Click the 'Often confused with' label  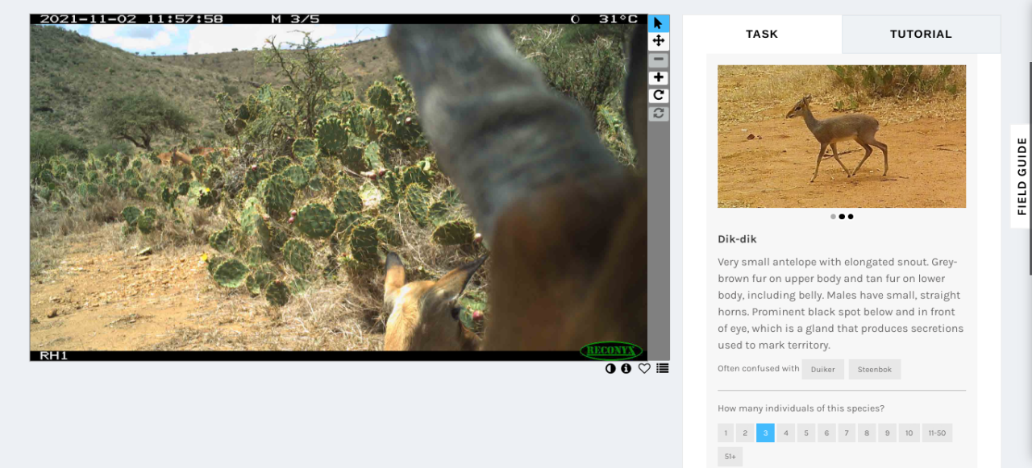coord(758,369)
